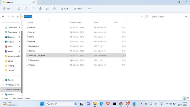This screenshot has height=107, width=190.
Task: Sort by the Type column header
Action: [x=96, y=23]
